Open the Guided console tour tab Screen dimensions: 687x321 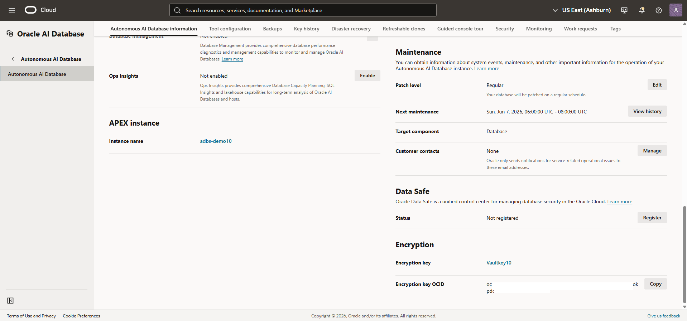(x=460, y=29)
